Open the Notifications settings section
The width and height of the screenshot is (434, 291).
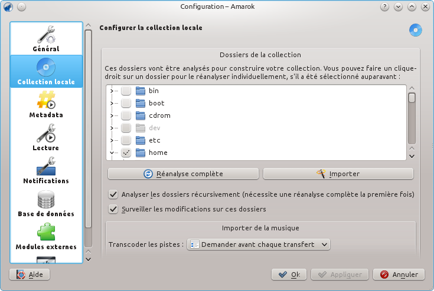46,170
